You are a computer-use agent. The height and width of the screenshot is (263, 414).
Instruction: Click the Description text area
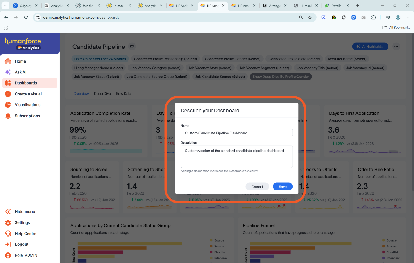point(236,157)
